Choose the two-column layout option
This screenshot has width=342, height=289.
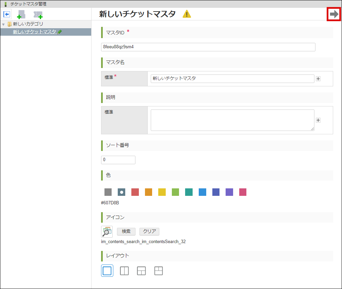click(124, 271)
